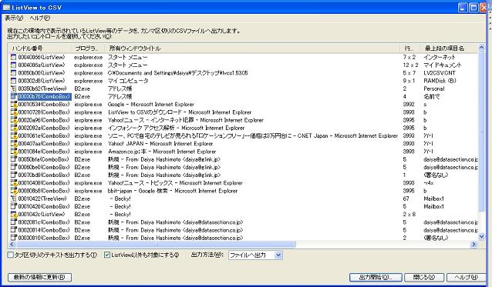Select the Amazon.co.jp title cell

pos(162,152)
